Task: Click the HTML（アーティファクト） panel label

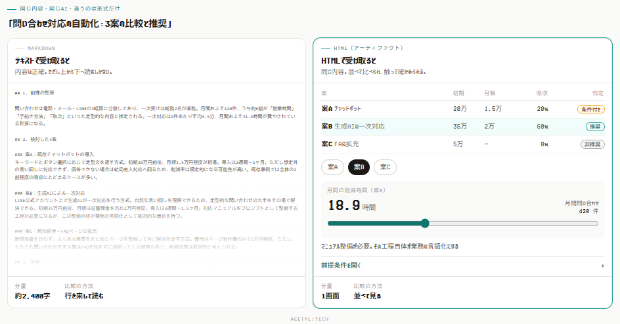Action: pyautogui.click(x=368, y=48)
